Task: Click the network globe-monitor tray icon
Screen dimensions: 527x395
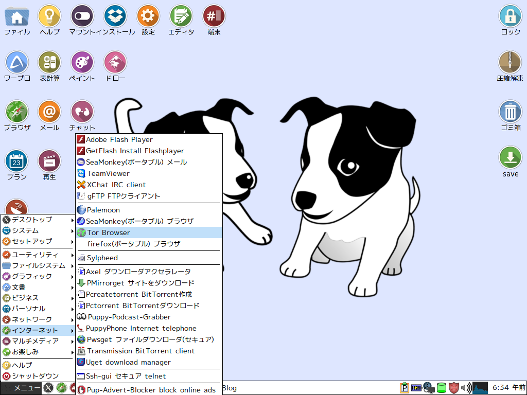Action: [429, 388]
